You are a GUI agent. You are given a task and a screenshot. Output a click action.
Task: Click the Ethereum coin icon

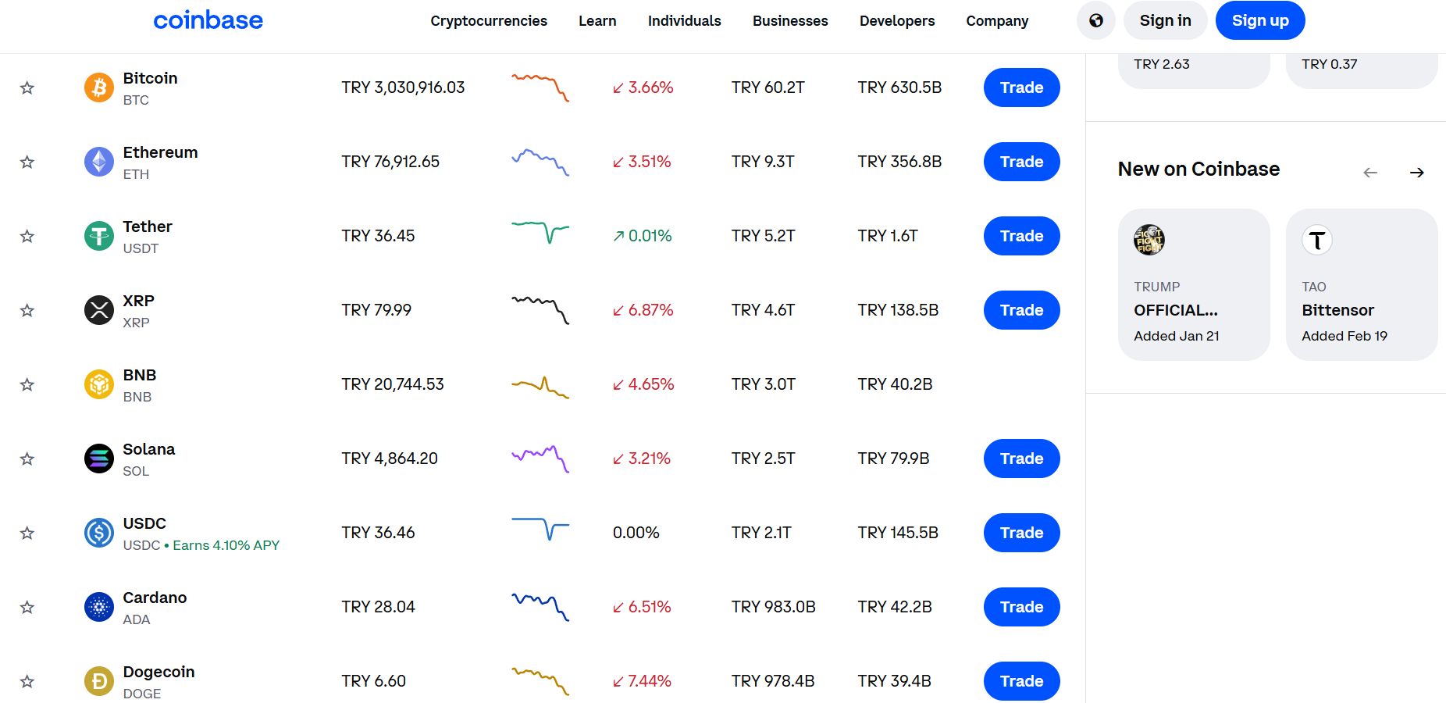point(99,162)
